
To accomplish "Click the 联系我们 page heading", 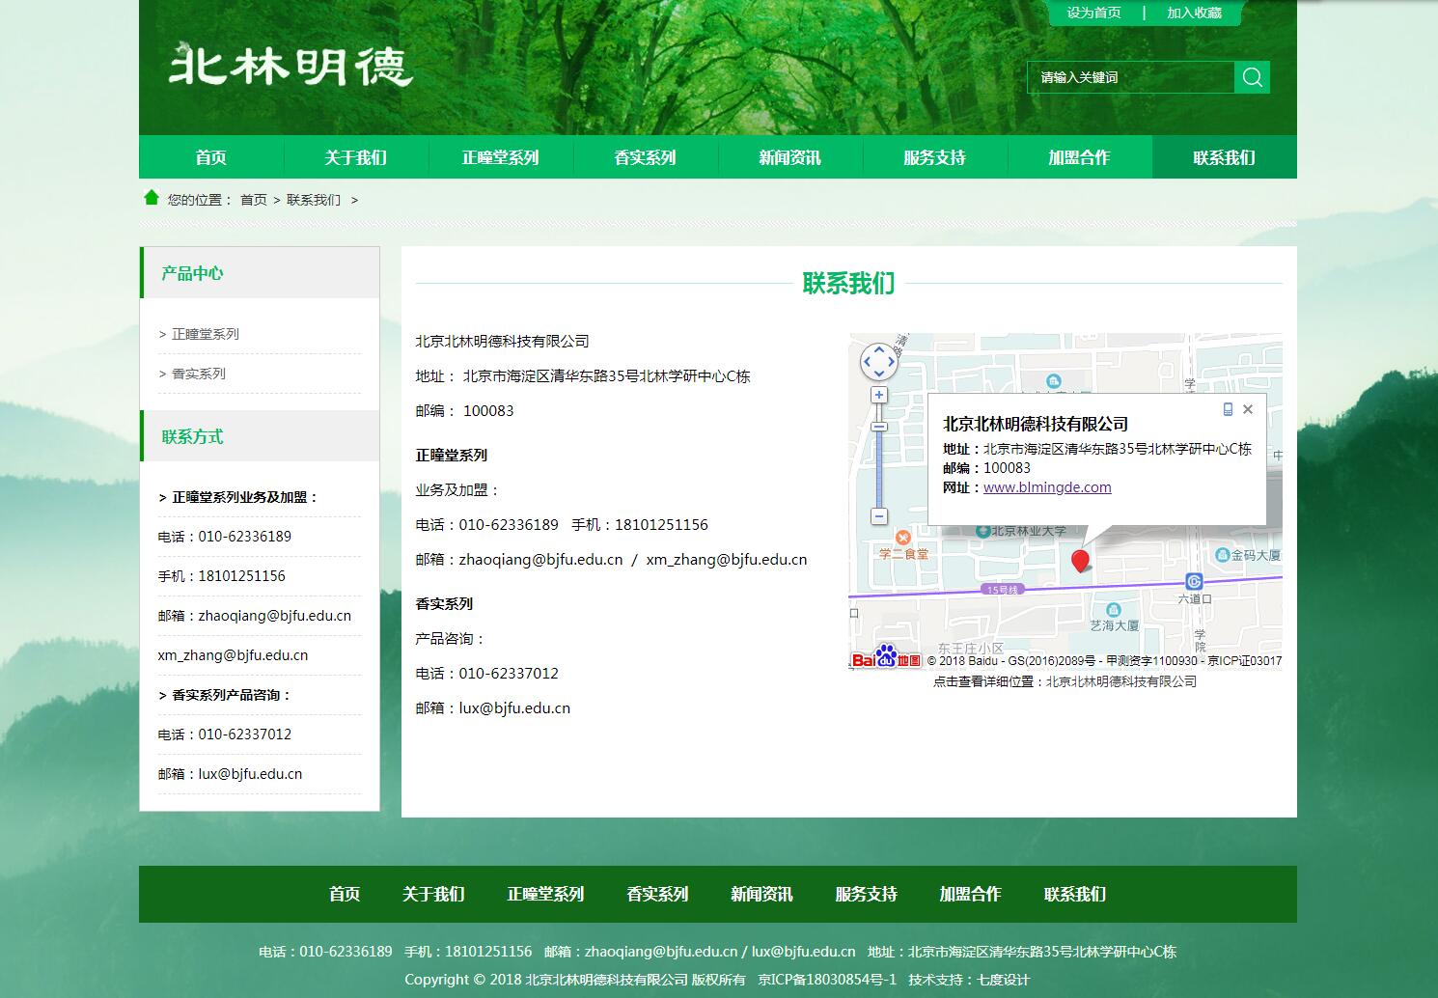I will click(x=848, y=284).
